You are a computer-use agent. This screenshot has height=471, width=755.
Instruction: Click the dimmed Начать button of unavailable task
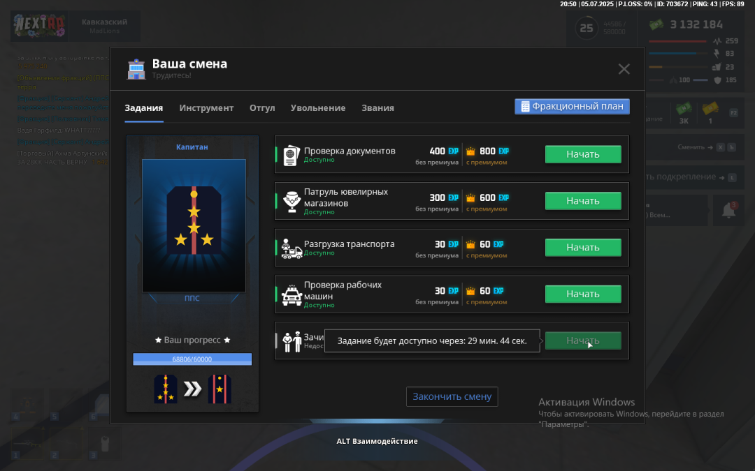(583, 341)
